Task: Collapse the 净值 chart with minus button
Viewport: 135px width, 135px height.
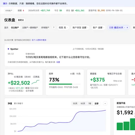Action: pyautogui.click(x=105, y=104)
